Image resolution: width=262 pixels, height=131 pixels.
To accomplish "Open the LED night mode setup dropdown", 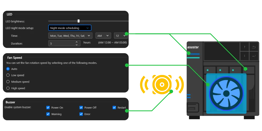I will tap(70, 28).
